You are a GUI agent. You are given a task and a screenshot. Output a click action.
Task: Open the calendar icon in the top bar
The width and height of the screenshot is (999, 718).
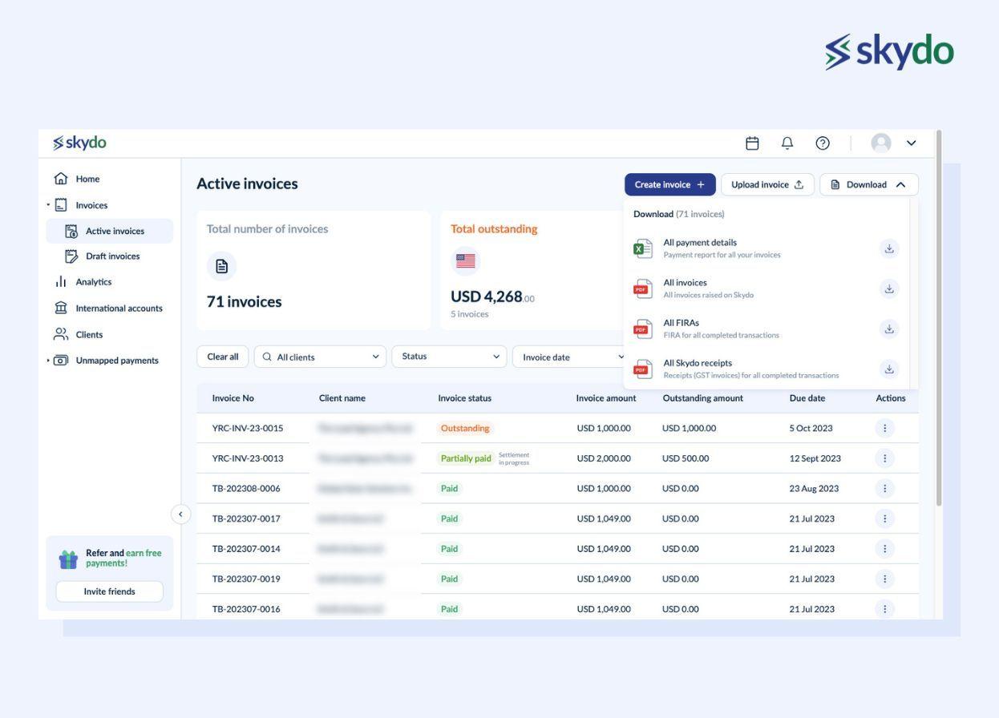pos(752,142)
